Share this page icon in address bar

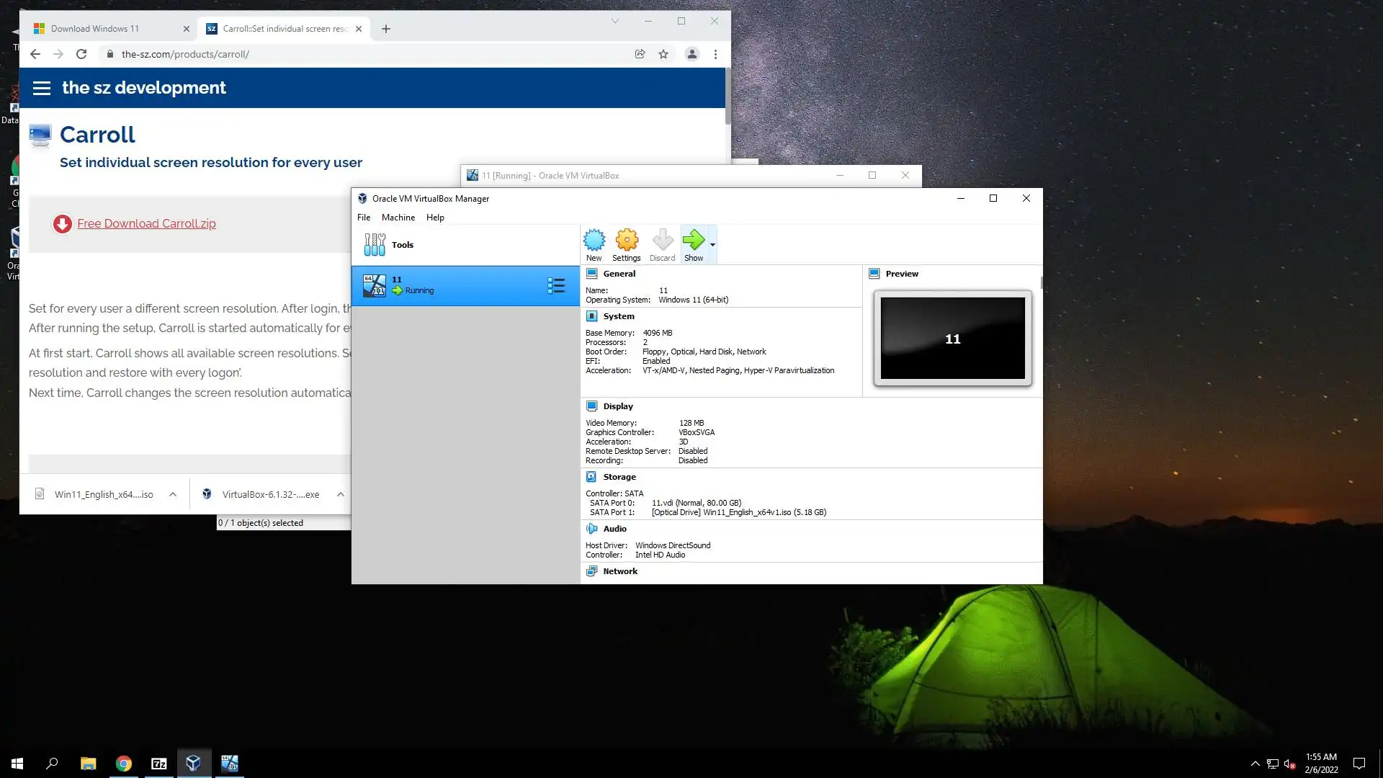tap(640, 54)
